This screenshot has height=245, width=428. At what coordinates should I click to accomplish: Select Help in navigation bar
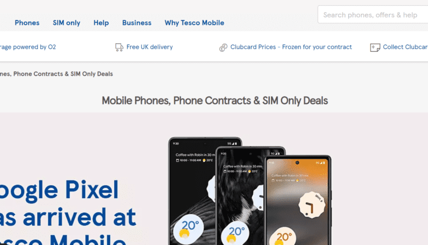pyautogui.click(x=101, y=23)
